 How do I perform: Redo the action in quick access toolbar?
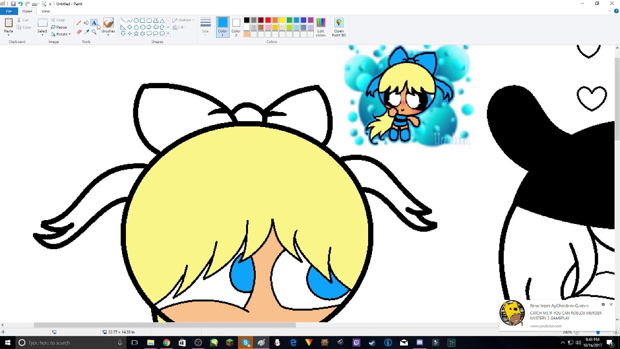(x=28, y=4)
